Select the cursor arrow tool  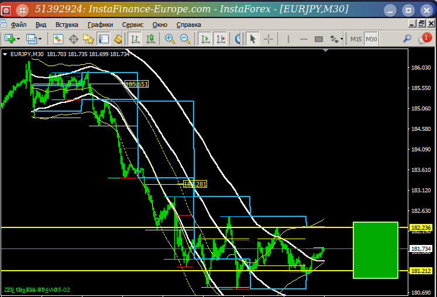(x=253, y=39)
